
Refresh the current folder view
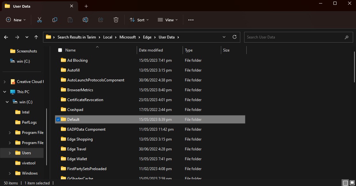235,37
